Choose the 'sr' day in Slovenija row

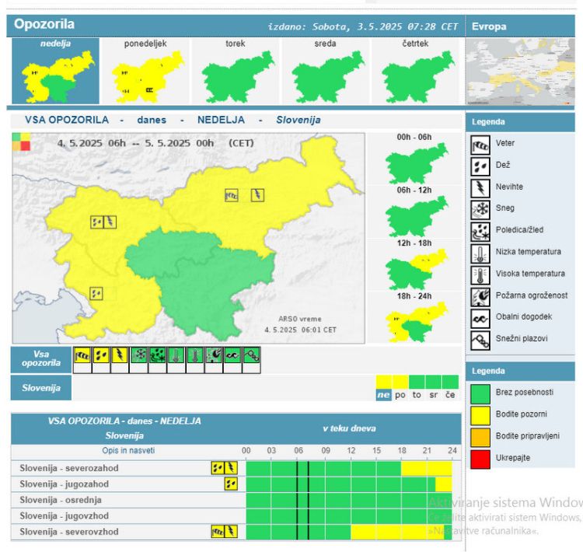click(435, 395)
